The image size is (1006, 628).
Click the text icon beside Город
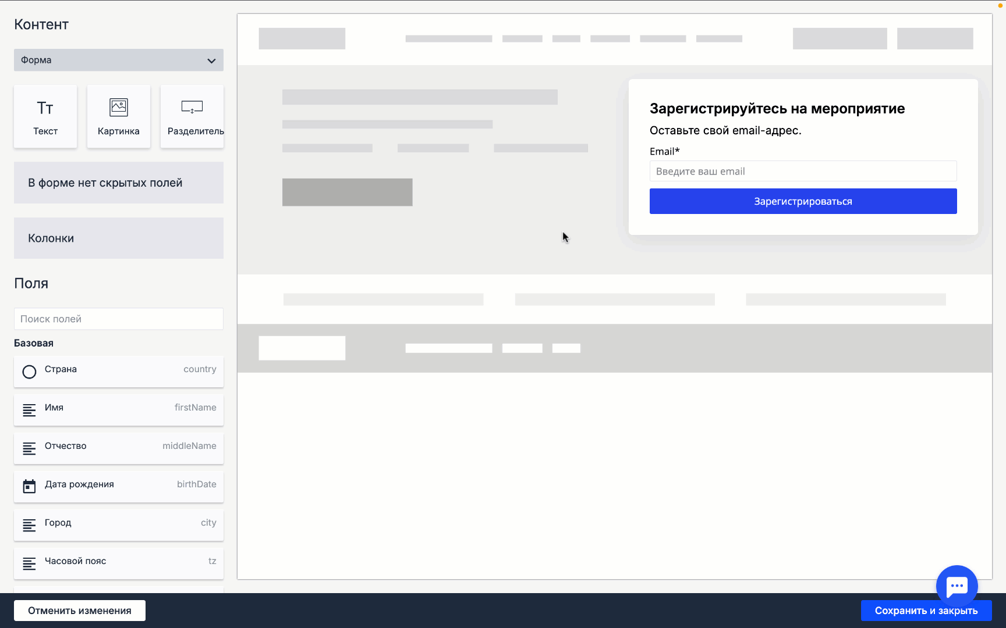(29, 525)
